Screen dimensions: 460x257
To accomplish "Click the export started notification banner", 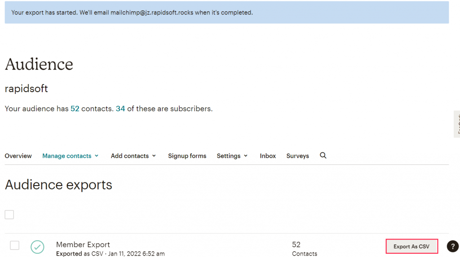I will tap(226, 13).
